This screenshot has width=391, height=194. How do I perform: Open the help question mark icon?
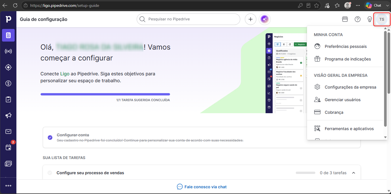(x=358, y=19)
